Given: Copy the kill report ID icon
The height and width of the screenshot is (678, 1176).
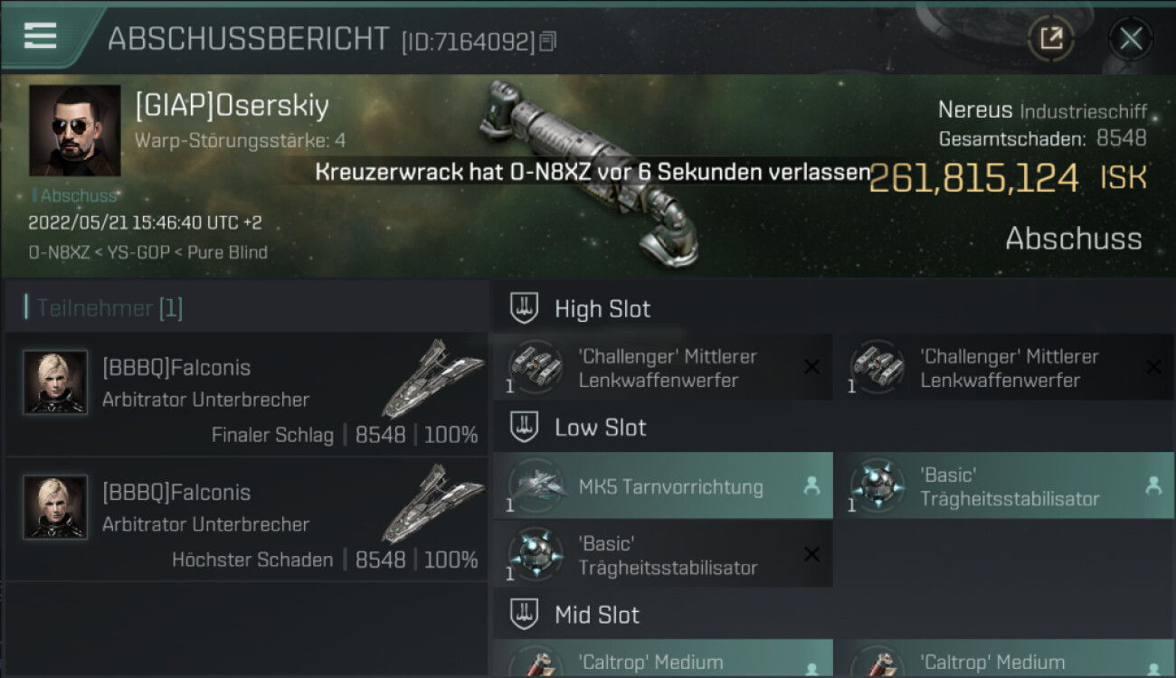Looking at the screenshot, I should (x=547, y=42).
